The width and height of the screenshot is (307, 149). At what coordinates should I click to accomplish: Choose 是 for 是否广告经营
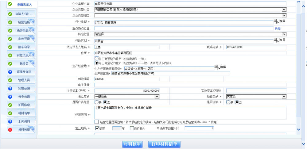pos(96,102)
